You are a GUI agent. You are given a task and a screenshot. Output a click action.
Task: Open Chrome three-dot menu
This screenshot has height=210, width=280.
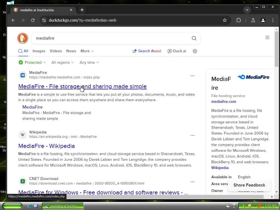[x=273, y=20]
